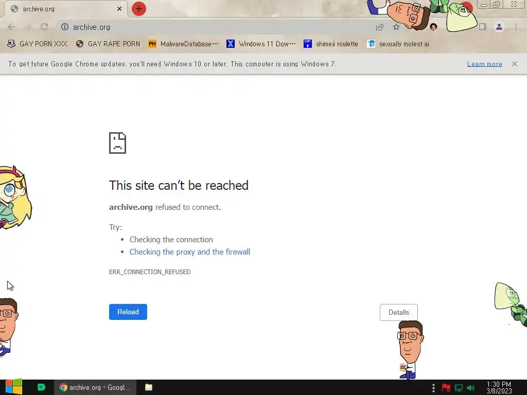Go back using the browser back arrow
This screenshot has width=527, height=395.
(11, 27)
